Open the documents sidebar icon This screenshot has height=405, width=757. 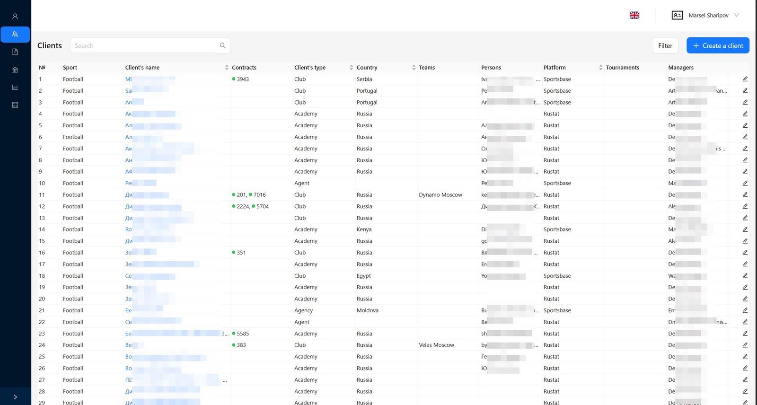tap(15, 52)
